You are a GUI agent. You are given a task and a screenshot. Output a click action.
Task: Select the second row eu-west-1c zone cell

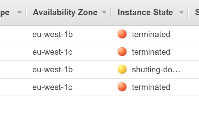coord(52,52)
